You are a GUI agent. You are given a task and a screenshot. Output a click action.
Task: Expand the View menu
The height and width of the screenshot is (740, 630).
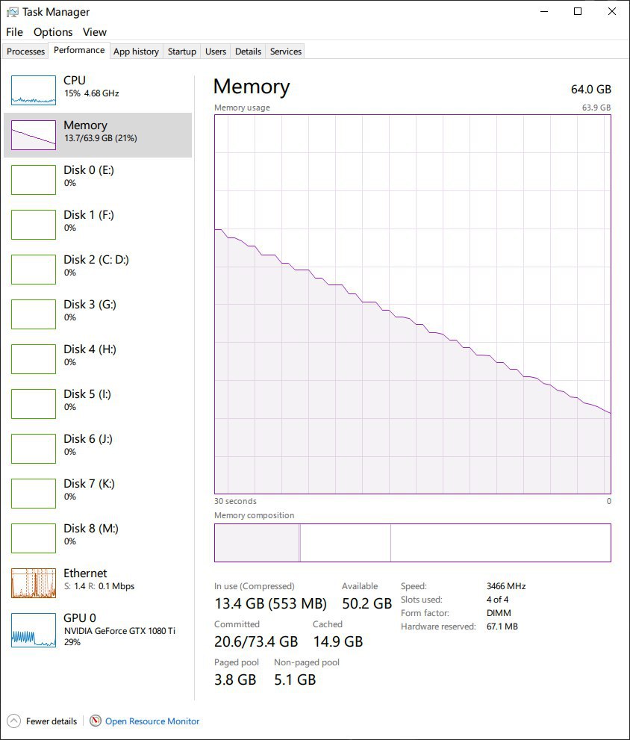click(95, 32)
